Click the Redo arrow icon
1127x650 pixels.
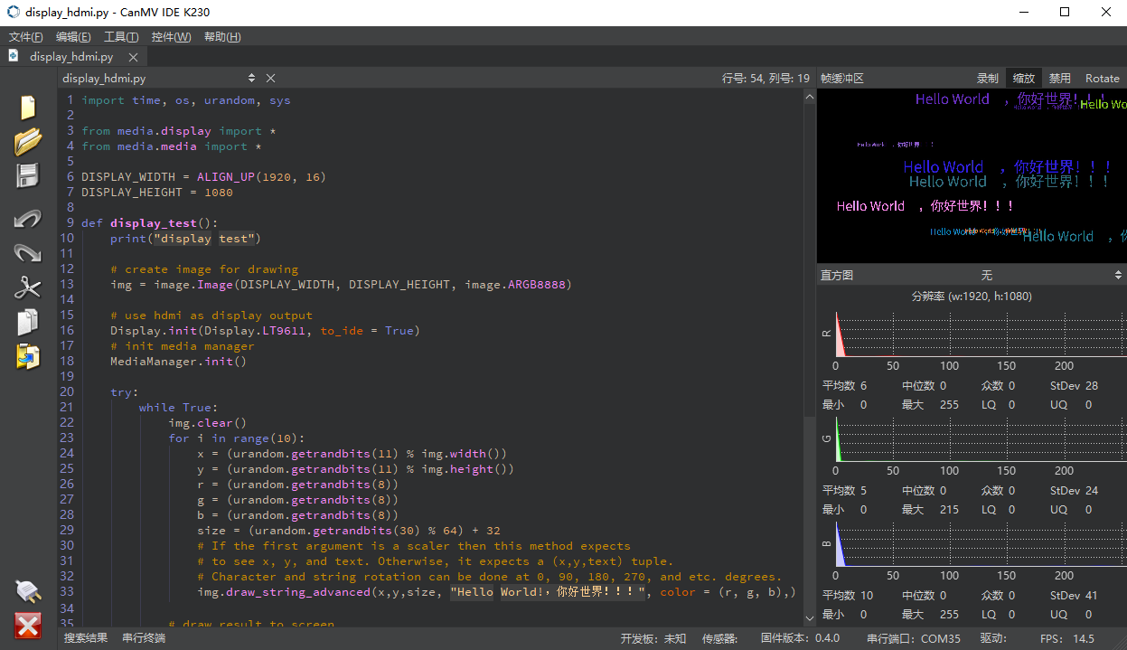(28, 253)
